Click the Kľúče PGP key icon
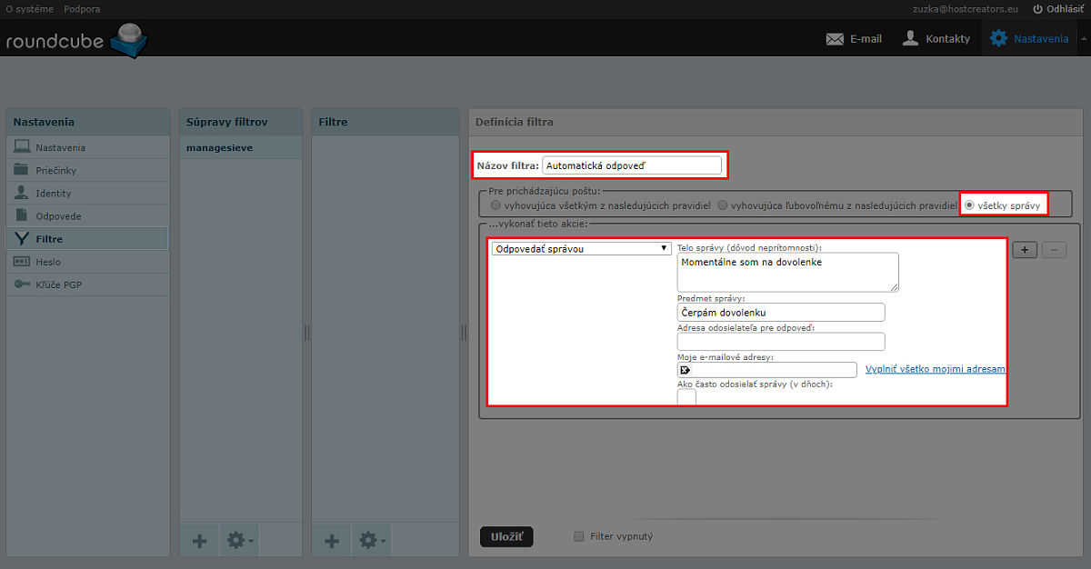The width and height of the screenshot is (1091, 569). point(21,284)
